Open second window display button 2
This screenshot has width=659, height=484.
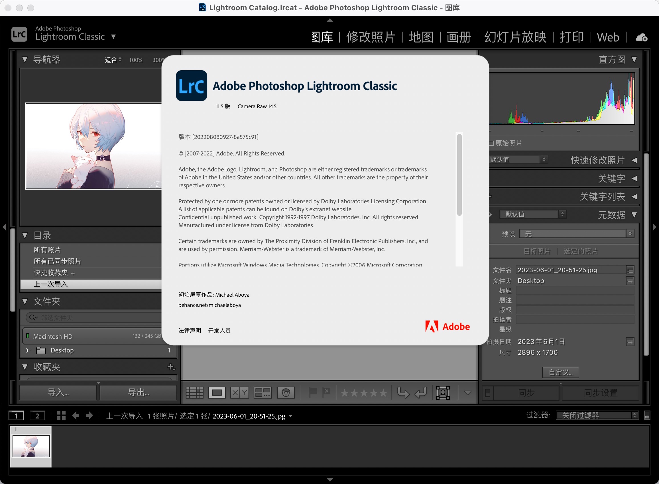point(37,415)
